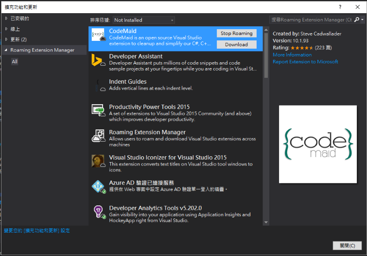Select All under Roaming Extension Manager
The image size is (367, 256).
15,61
